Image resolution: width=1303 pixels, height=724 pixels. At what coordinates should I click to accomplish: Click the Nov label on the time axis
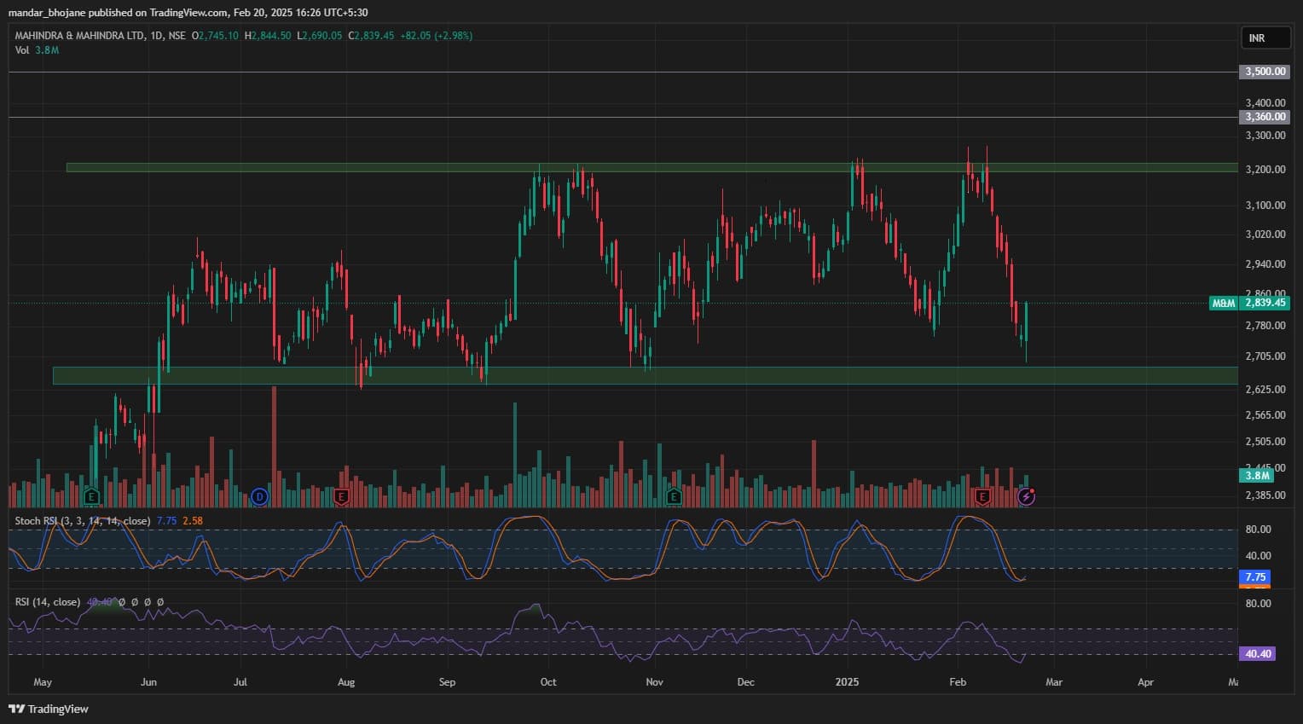pyautogui.click(x=654, y=682)
